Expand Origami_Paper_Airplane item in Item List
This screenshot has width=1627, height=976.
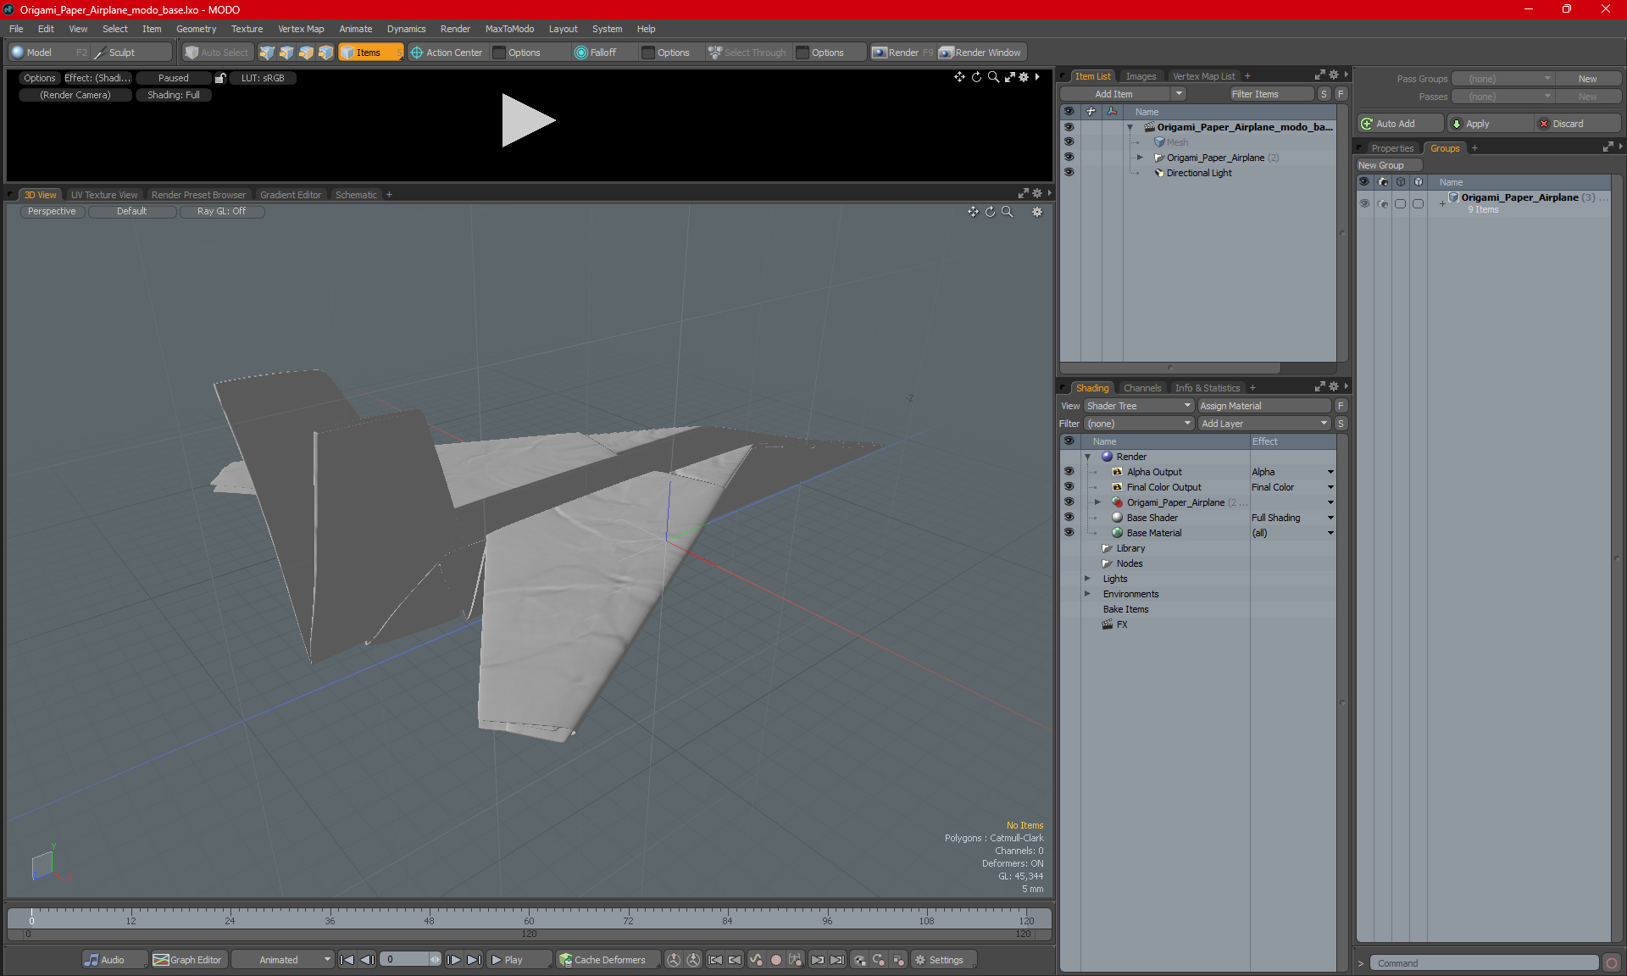point(1140,158)
